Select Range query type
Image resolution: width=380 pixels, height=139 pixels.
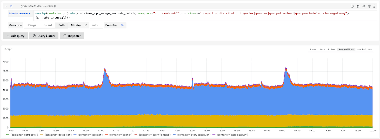coord(32,25)
